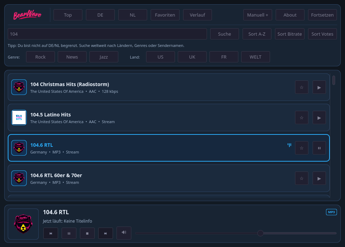Filter by News genre

(x=72, y=57)
